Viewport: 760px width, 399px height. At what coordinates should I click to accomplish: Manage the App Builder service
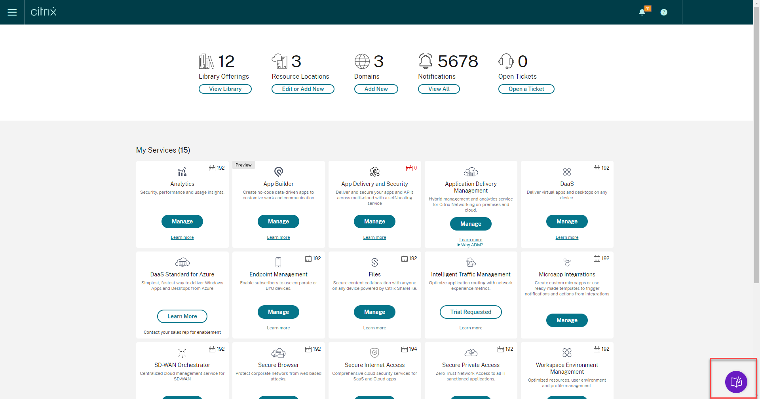pos(278,221)
